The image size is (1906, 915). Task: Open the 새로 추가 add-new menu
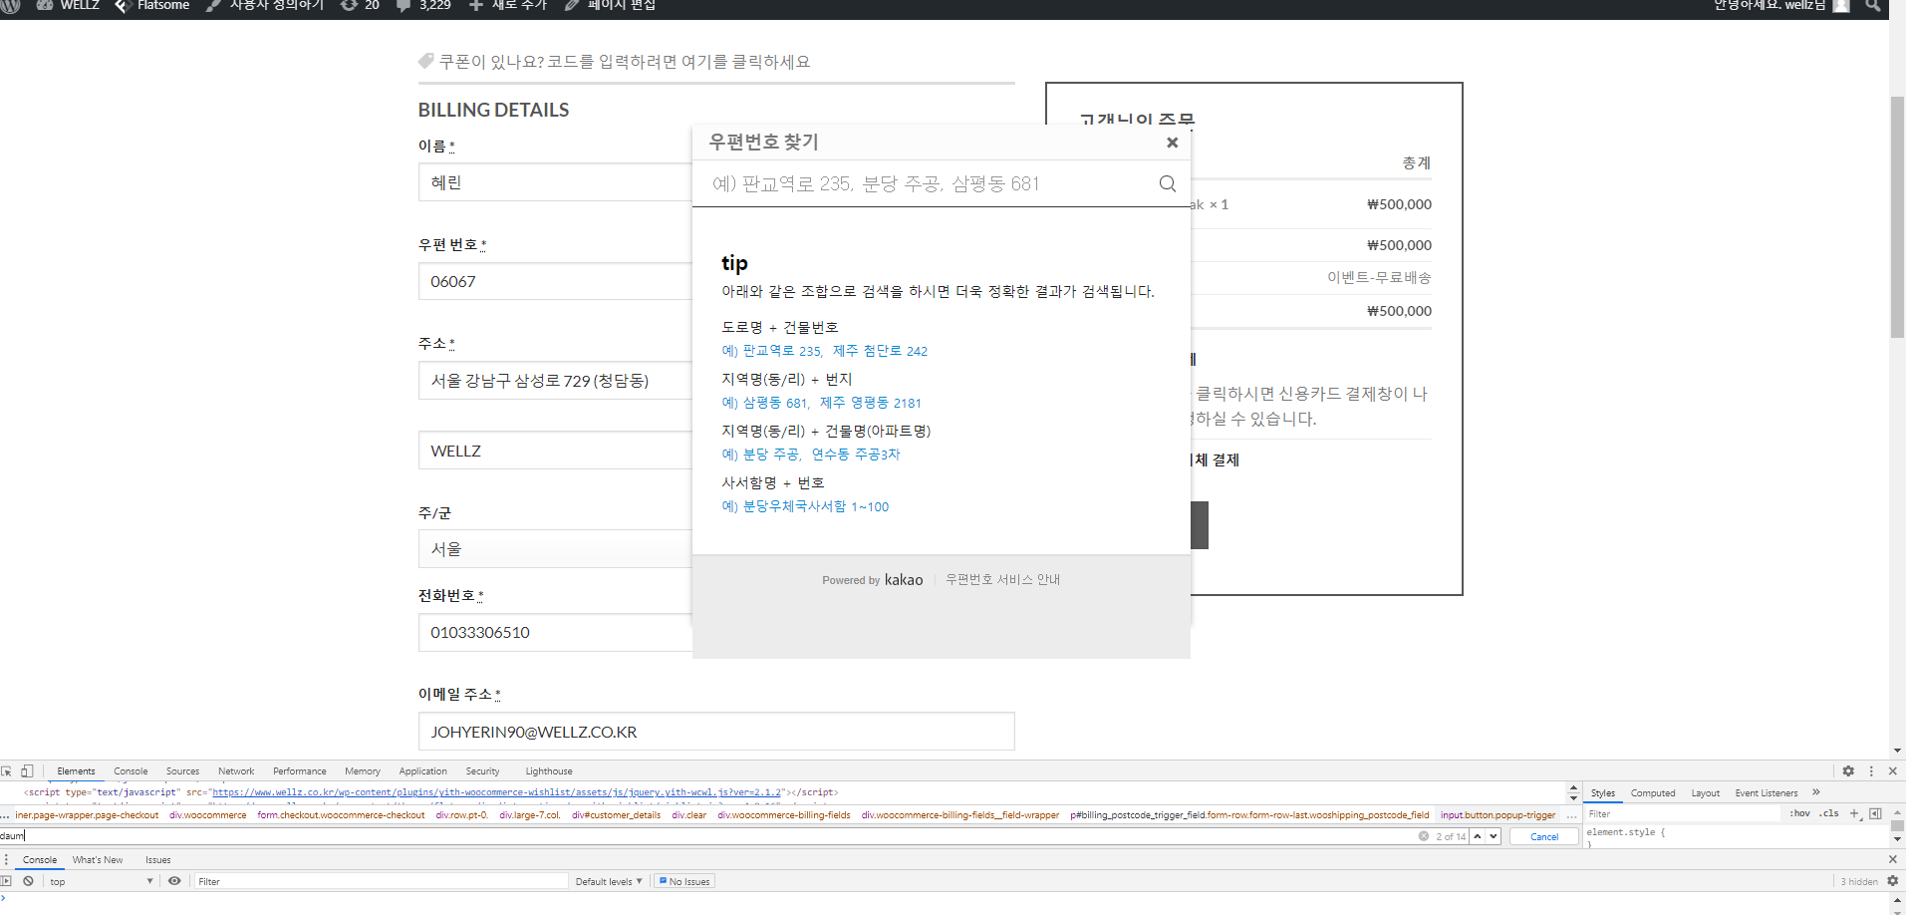[x=508, y=5]
